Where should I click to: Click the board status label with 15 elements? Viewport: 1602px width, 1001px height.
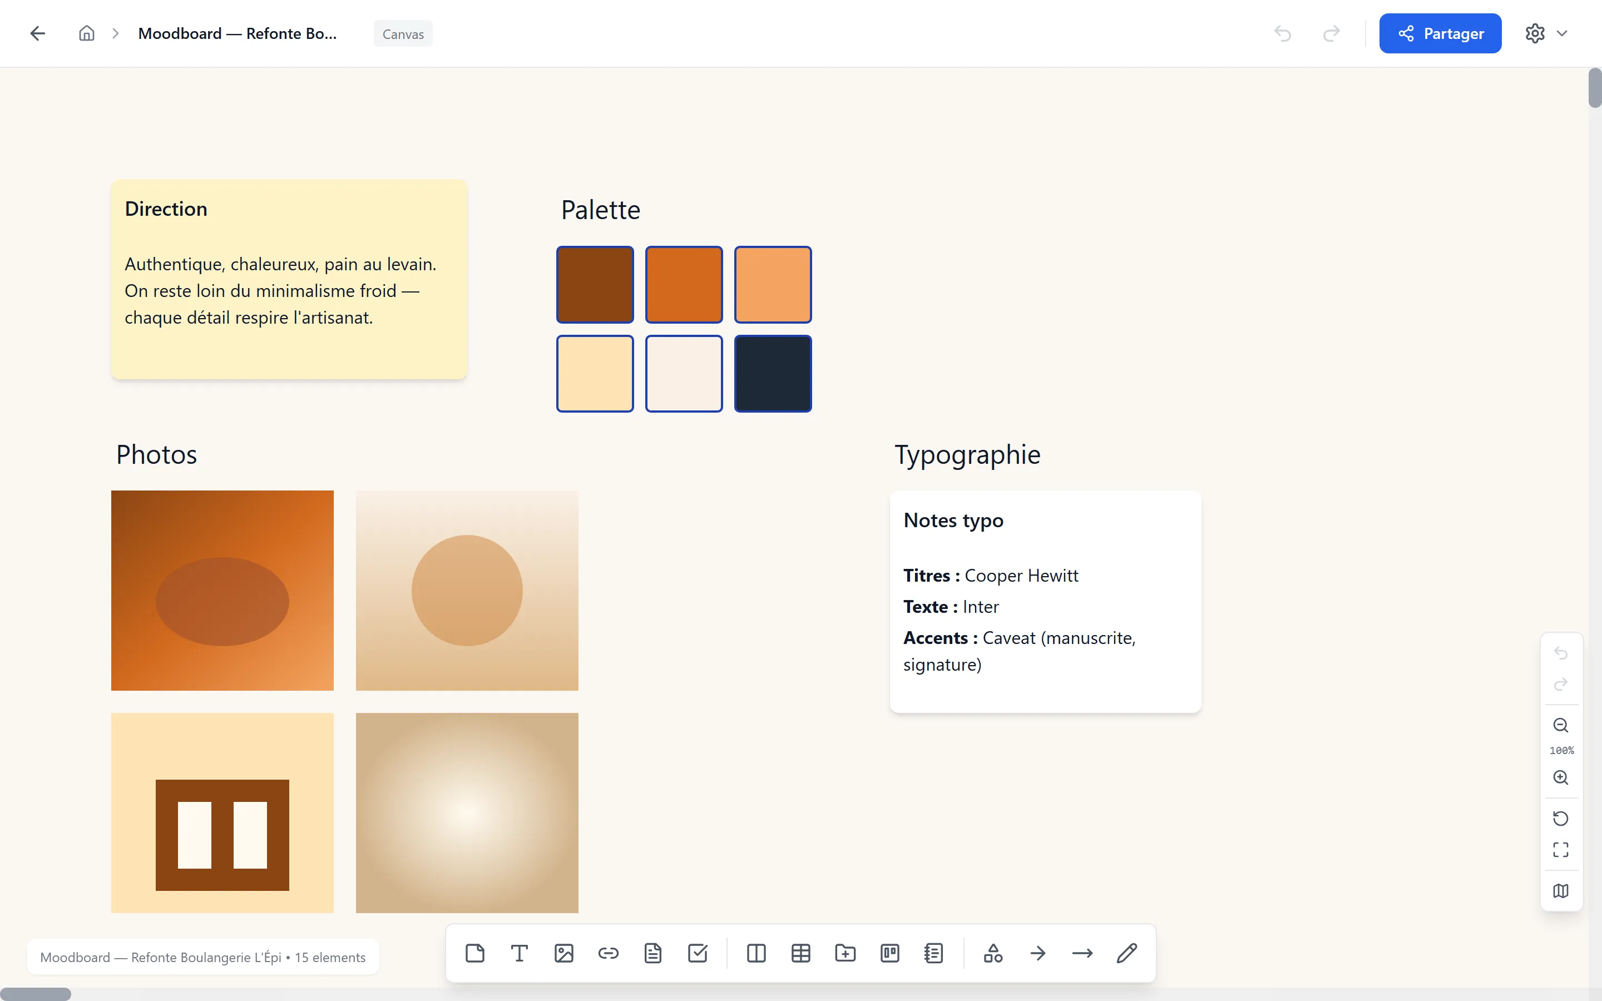pyautogui.click(x=202, y=957)
